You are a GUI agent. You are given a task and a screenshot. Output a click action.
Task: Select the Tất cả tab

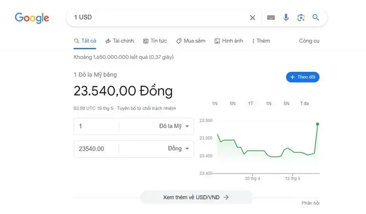click(85, 41)
